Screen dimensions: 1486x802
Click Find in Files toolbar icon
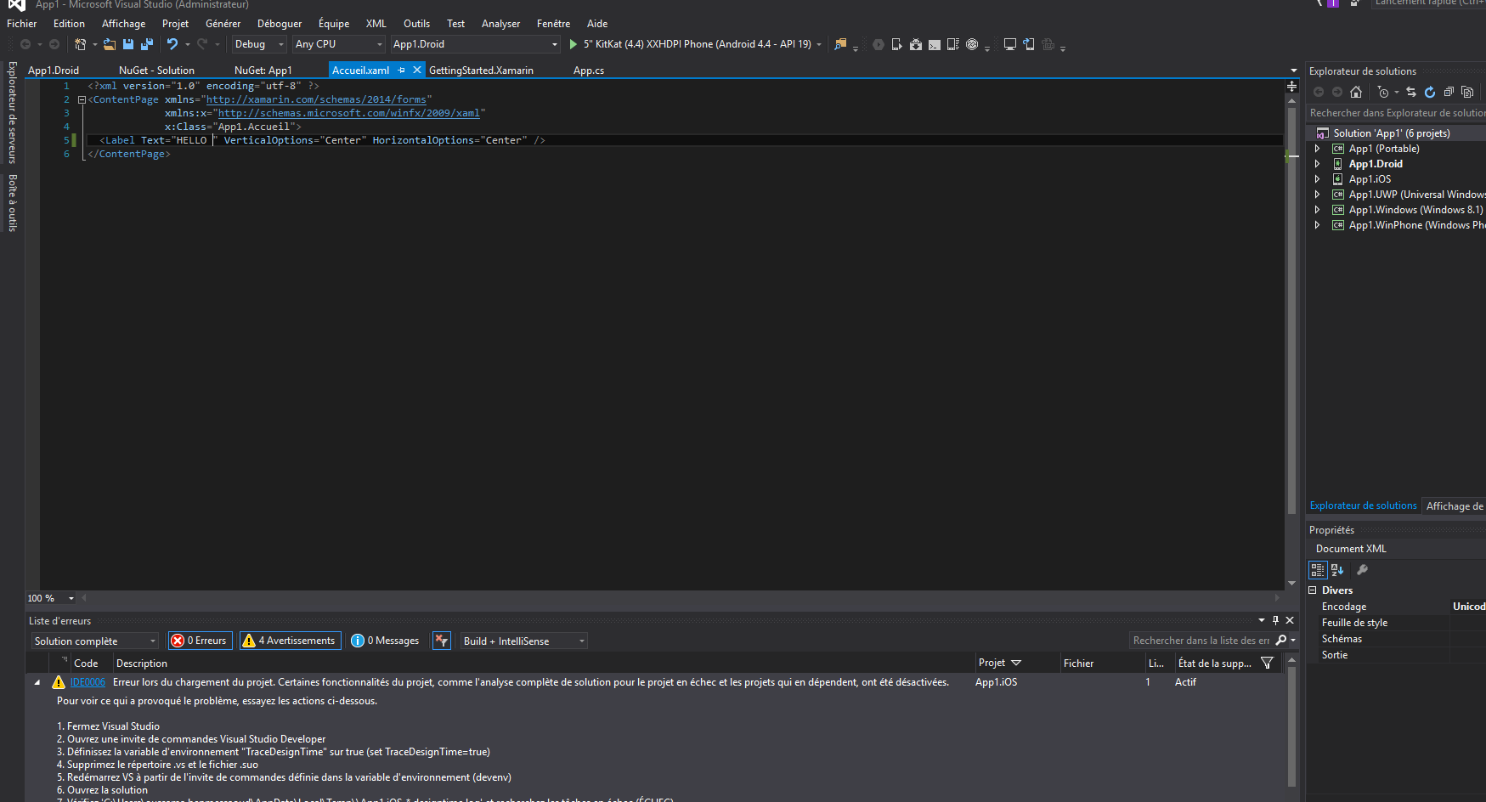tap(840, 44)
